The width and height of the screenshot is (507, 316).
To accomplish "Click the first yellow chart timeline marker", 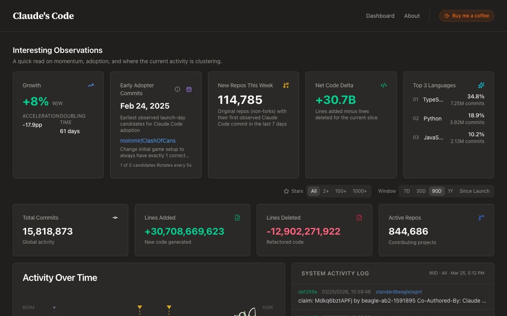I will tap(139, 307).
